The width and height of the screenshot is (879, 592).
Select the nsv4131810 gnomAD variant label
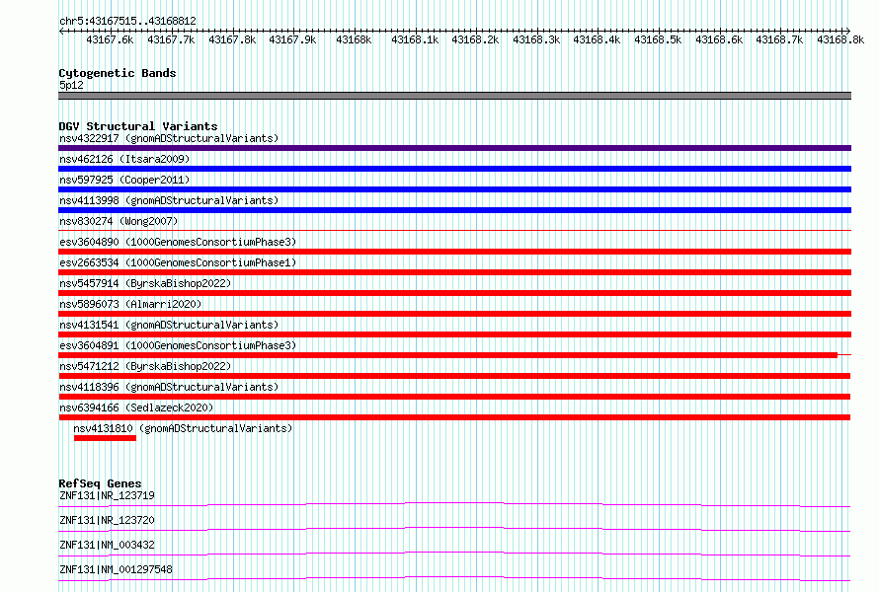point(183,428)
